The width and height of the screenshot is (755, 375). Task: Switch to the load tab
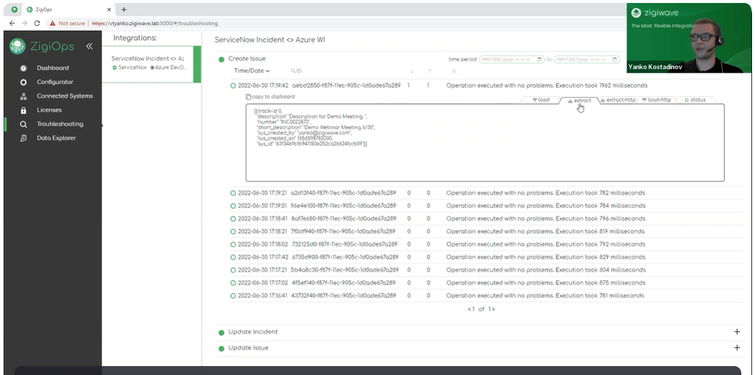pyautogui.click(x=541, y=100)
